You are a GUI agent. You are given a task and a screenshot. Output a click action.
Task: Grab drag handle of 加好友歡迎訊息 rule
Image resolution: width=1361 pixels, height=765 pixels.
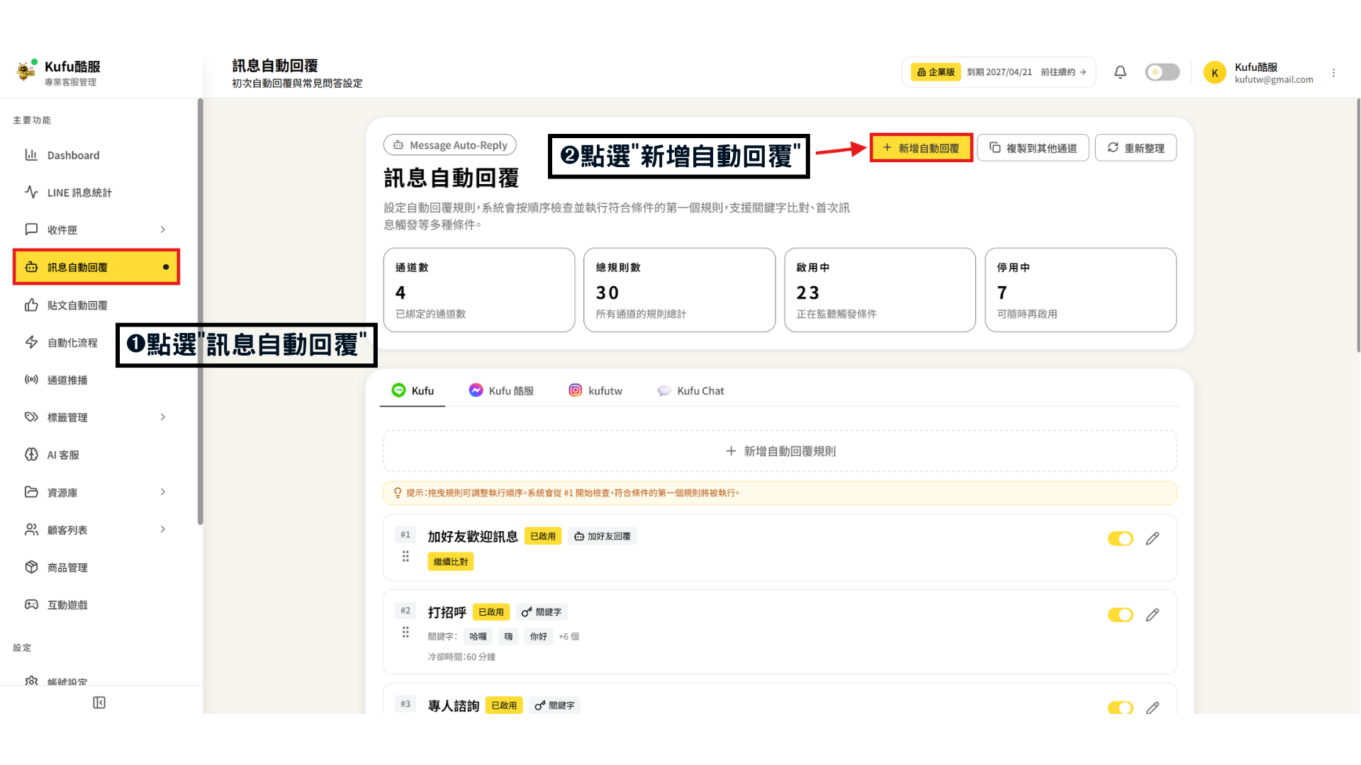(x=405, y=557)
